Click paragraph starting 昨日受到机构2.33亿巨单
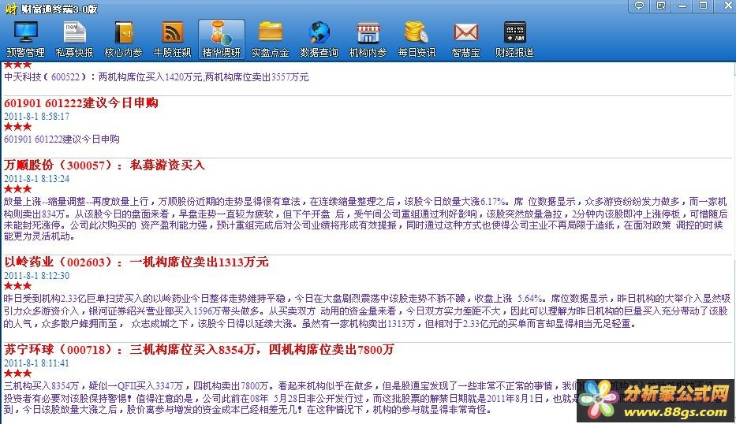 coord(367,311)
